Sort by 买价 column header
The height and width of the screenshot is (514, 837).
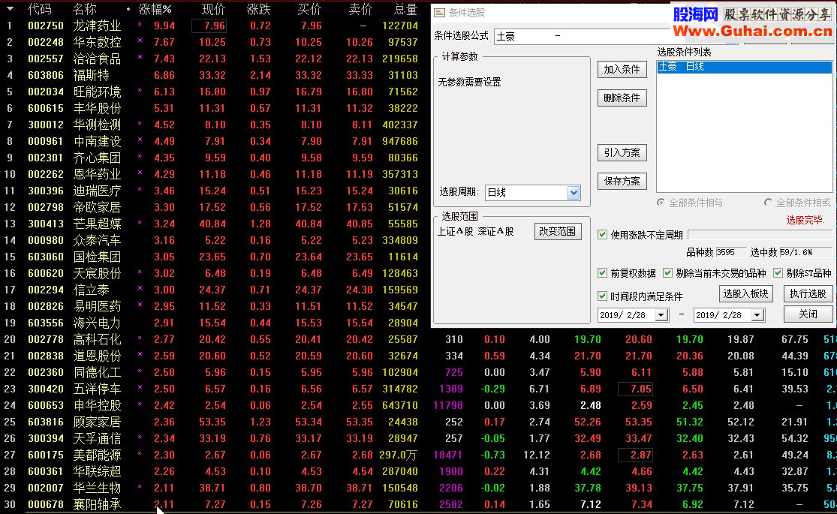(x=309, y=9)
